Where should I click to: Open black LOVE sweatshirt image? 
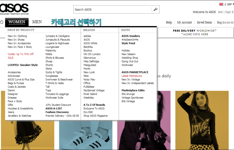click(202, 120)
